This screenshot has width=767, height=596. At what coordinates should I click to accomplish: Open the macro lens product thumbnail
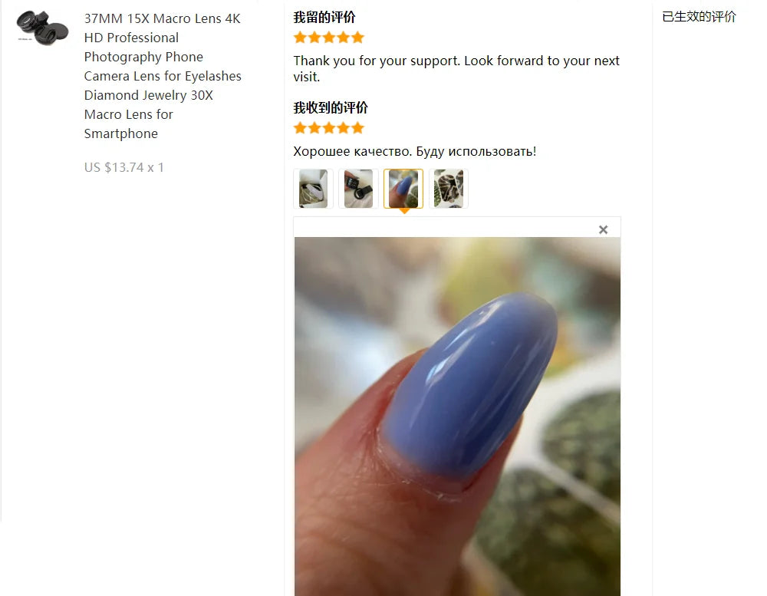tap(42, 28)
